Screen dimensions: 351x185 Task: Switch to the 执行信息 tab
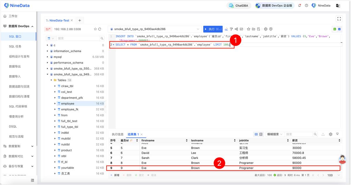click(x=118, y=134)
